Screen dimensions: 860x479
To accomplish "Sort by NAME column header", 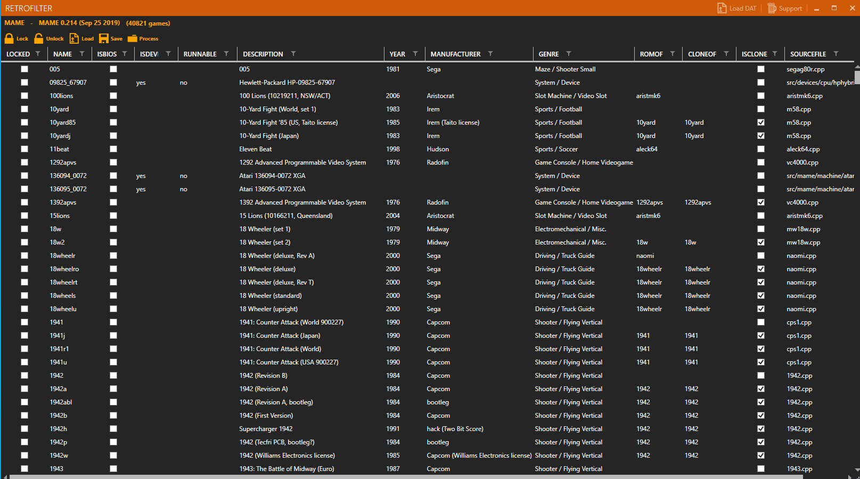I will tap(62, 54).
